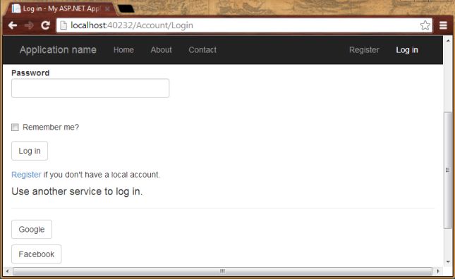Click the vertical scrollbar thumb

[x=448, y=170]
